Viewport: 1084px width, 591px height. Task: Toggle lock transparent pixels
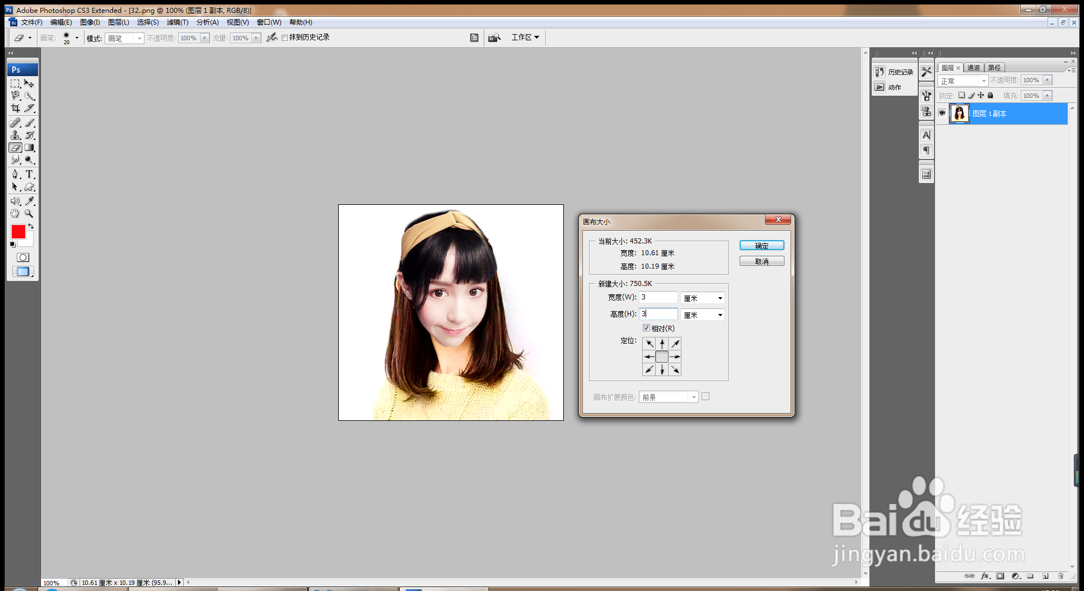[x=962, y=95]
